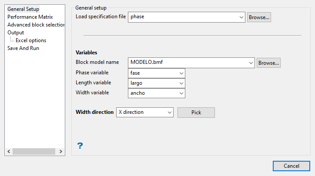Open Advanced block selection page
315x176 pixels.
[36, 25]
